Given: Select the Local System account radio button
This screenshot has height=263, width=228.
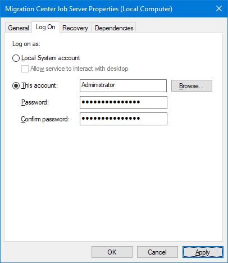Looking at the screenshot, I should click(16, 58).
